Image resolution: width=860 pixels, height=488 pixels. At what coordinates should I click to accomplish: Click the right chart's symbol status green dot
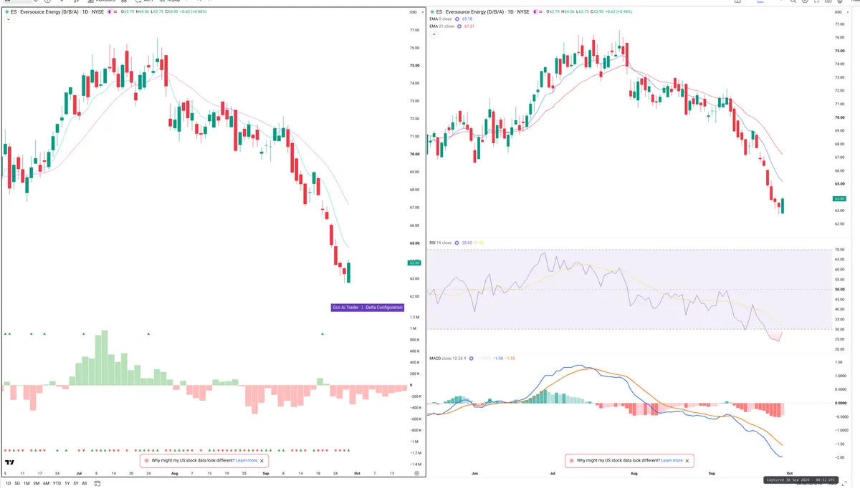pyautogui.click(x=432, y=12)
